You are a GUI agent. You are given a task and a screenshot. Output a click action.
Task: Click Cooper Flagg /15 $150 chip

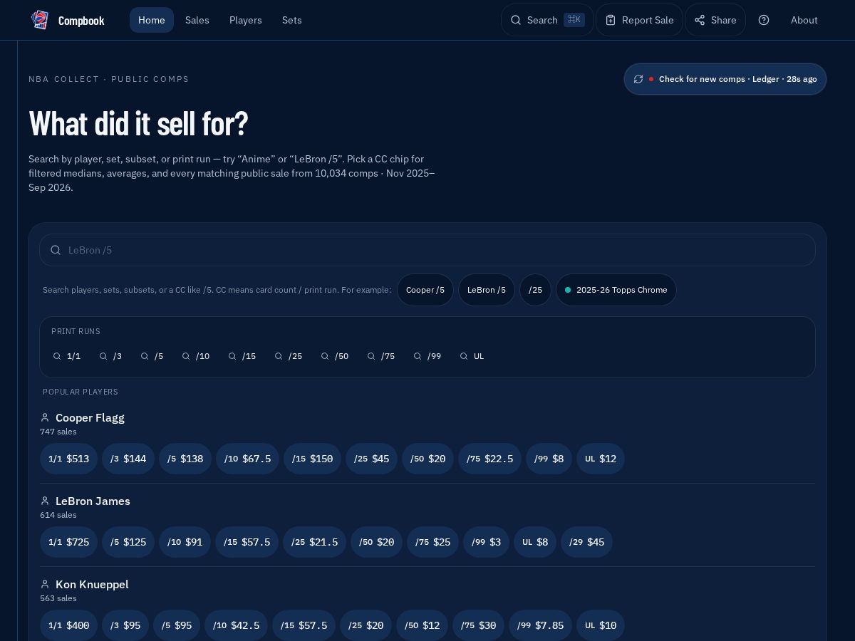coord(312,459)
